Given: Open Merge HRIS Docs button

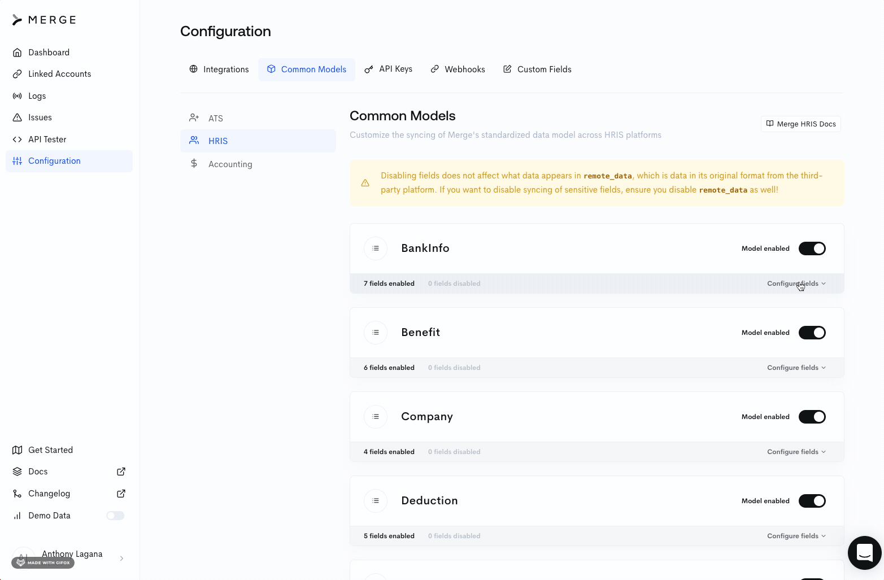Looking at the screenshot, I should coord(800,124).
